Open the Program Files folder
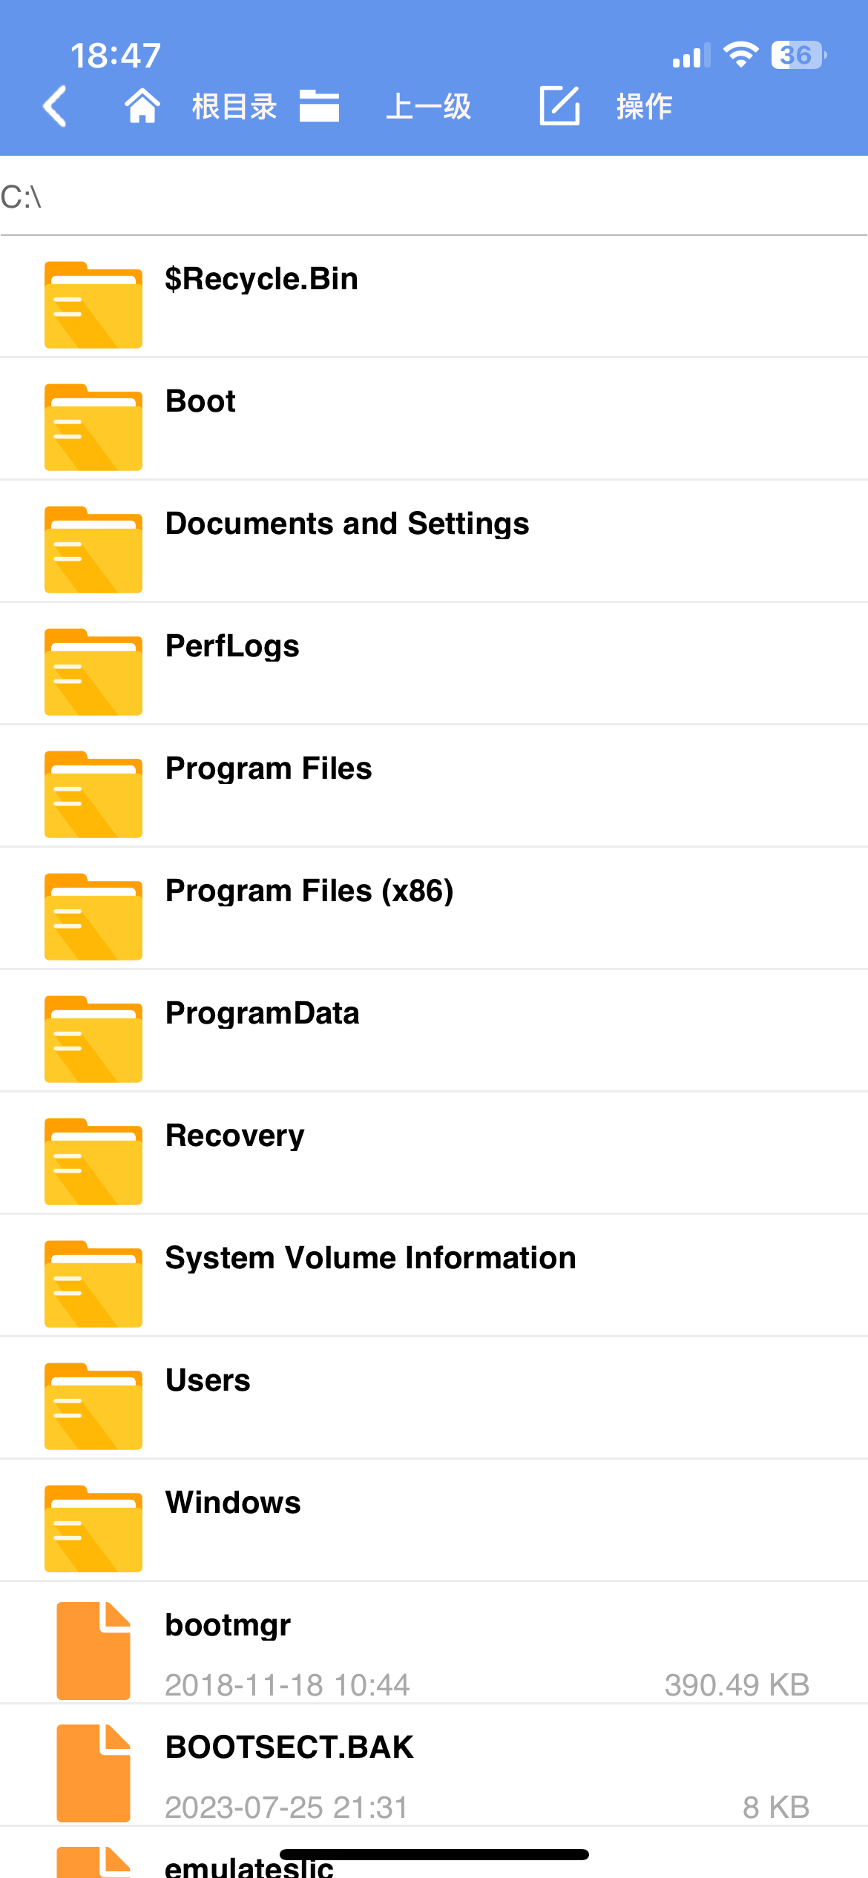The height and width of the screenshot is (1878, 868). point(269,768)
